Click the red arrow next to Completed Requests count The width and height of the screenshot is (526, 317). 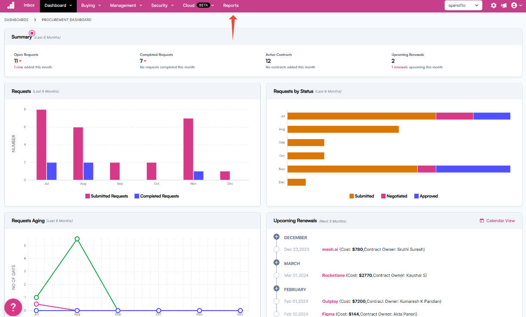[x=145, y=61]
